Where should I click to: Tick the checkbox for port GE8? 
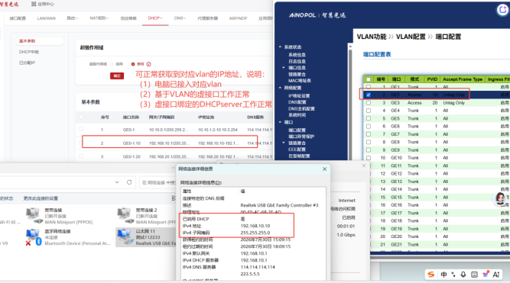[369, 142]
